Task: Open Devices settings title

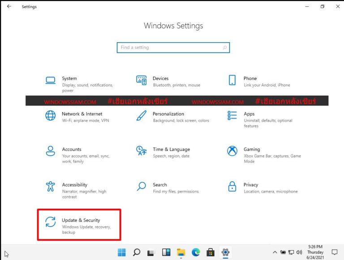Action: (161, 78)
